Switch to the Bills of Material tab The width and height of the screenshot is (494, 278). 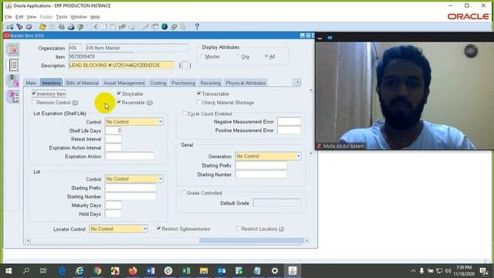83,83
